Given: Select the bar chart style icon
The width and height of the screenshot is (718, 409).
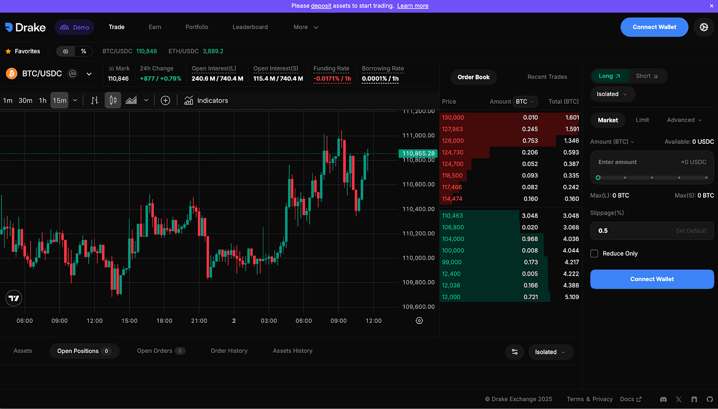Looking at the screenshot, I should [95, 101].
